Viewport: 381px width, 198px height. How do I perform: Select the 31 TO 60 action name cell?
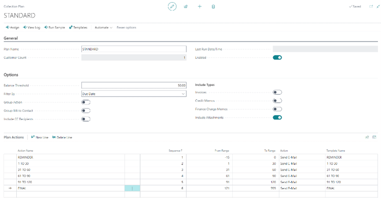[x=70, y=169]
